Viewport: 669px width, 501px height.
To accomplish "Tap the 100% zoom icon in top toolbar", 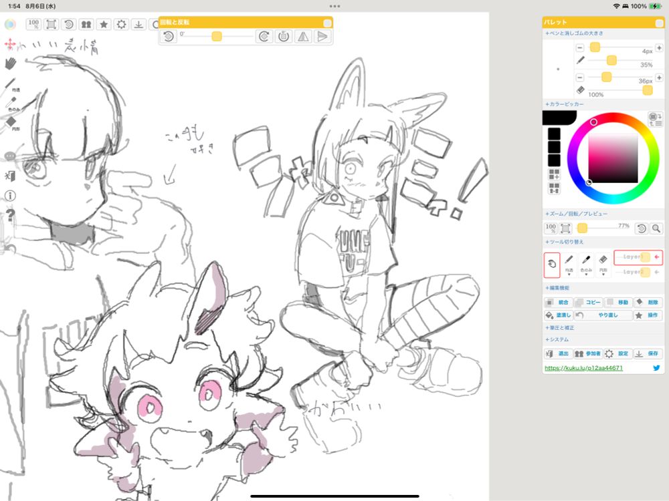I will (x=33, y=24).
